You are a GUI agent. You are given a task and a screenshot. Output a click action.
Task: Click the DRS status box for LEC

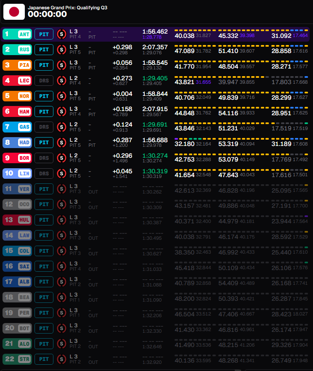44,81
